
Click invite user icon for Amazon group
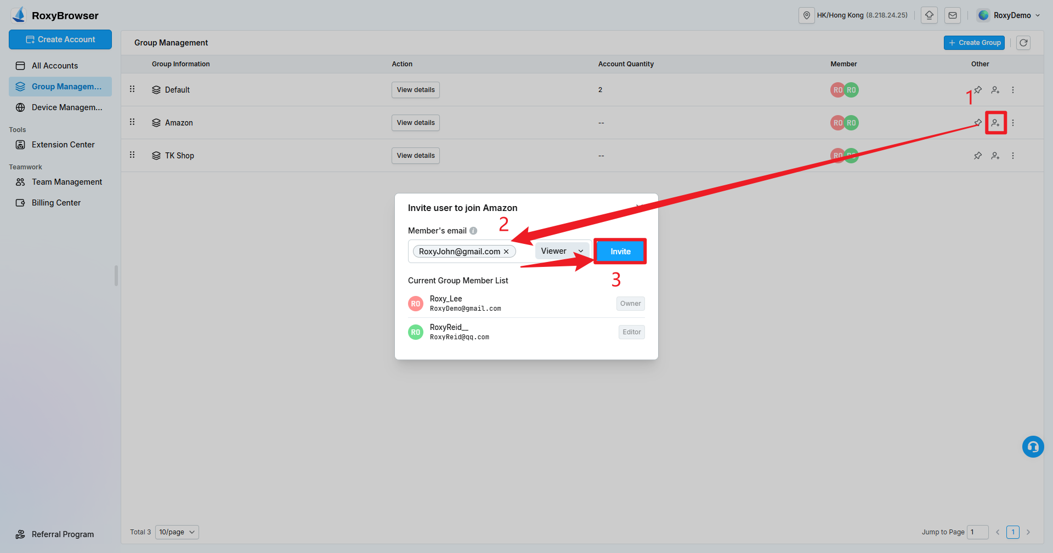coord(995,123)
